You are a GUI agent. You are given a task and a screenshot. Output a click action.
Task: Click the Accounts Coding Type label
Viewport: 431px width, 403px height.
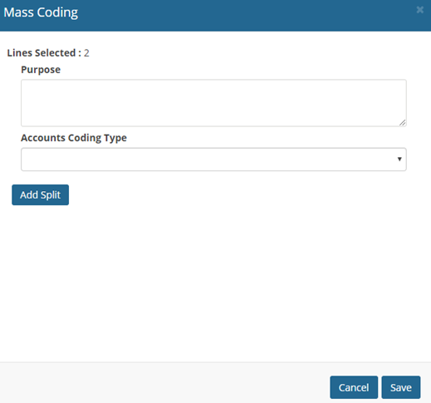74,138
